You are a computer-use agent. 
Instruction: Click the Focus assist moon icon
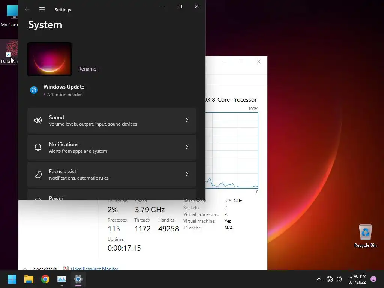(38, 174)
